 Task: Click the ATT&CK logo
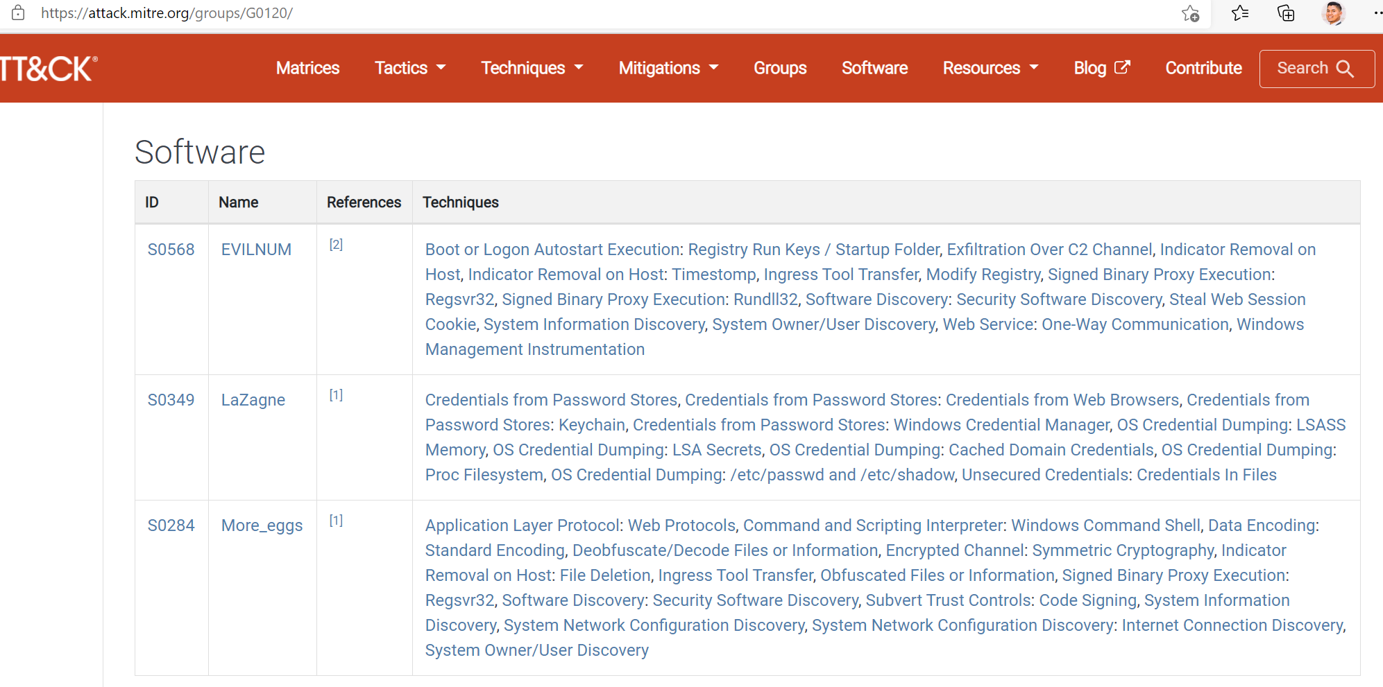45,68
